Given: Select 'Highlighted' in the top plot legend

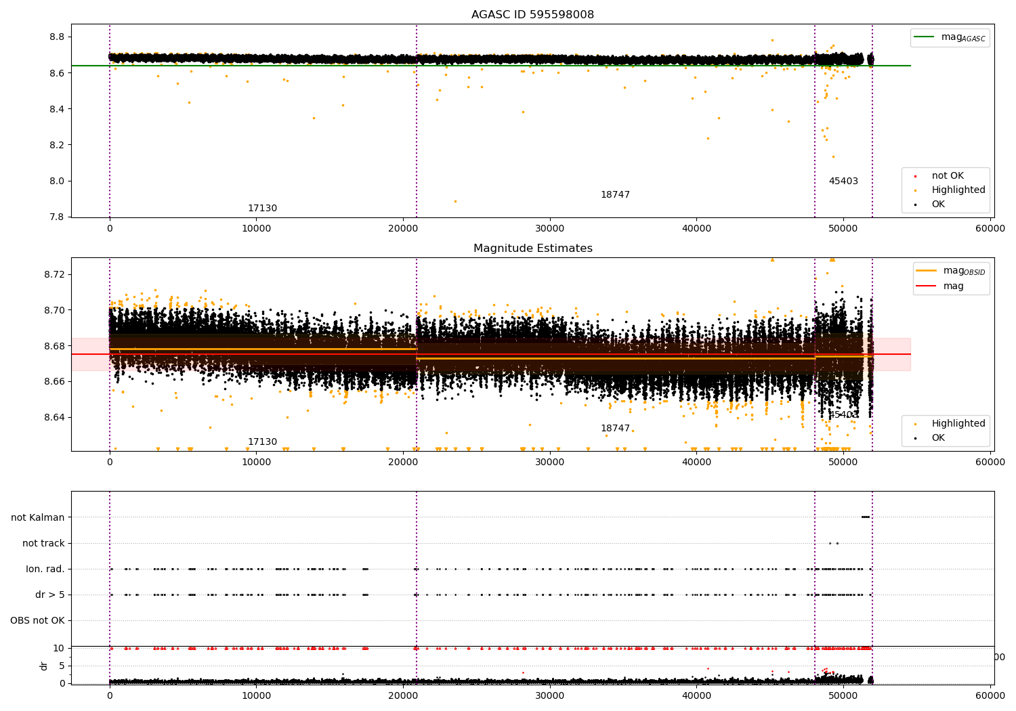Looking at the screenshot, I should (958, 190).
